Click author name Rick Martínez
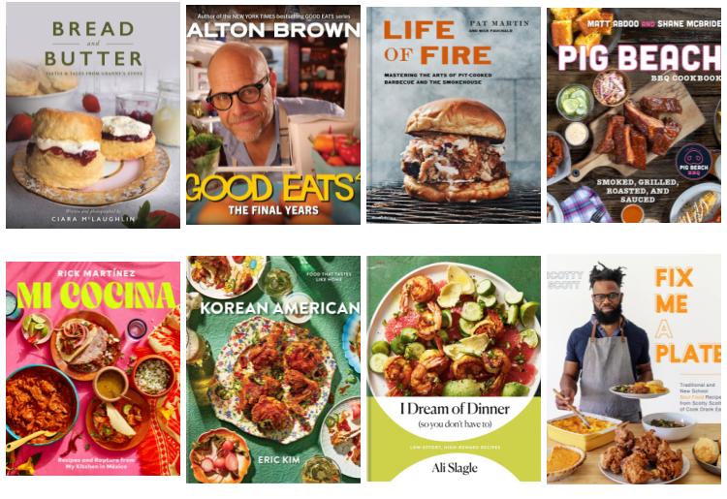 96,273
